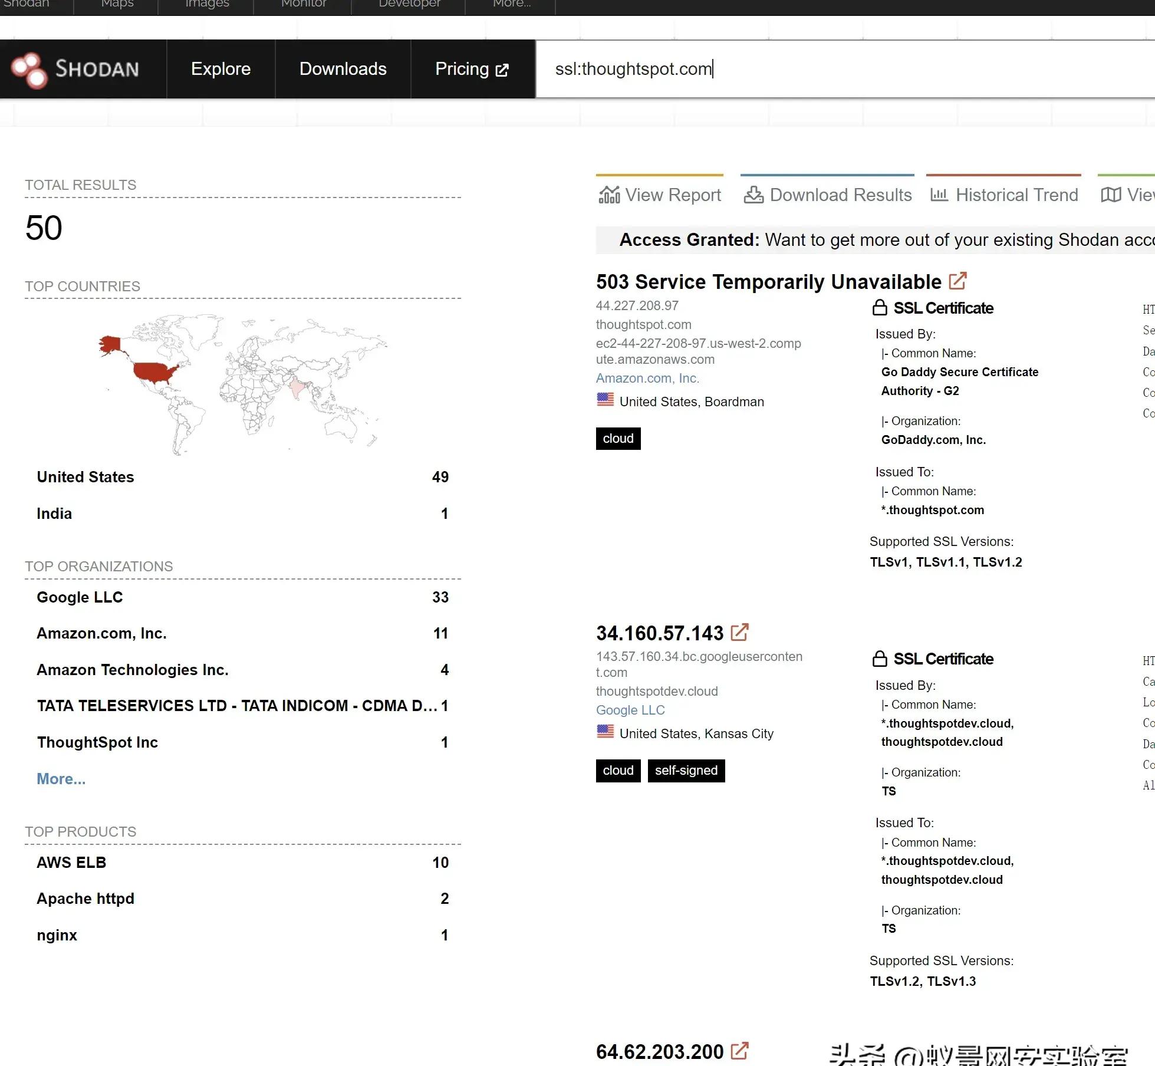Go to the Downloads page
The image size is (1155, 1066).
(343, 69)
